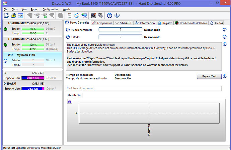This screenshot has width=231, height=150.
Task: Click the toolbar question mark help icon
Action: pos(109,16)
